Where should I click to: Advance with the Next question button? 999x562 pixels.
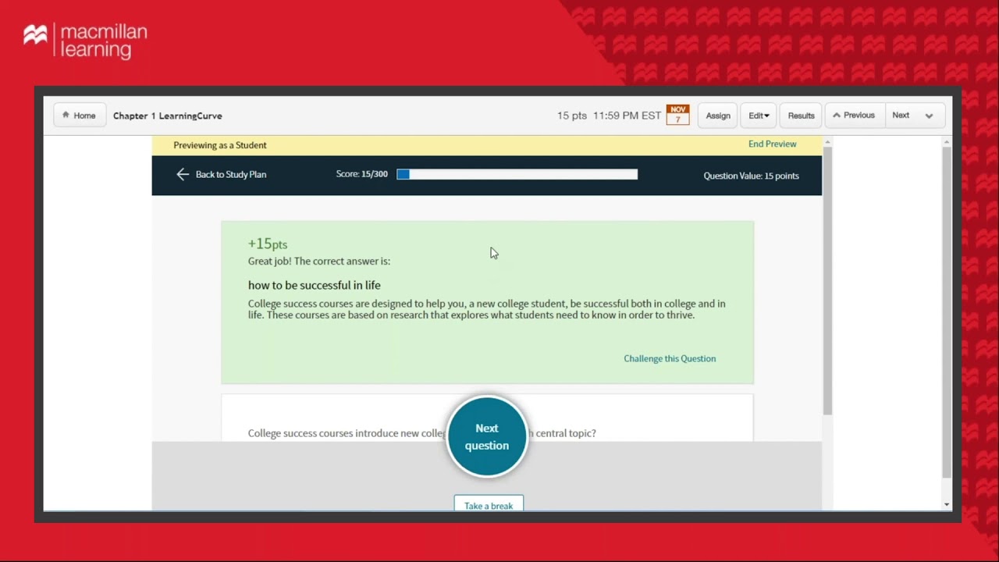point(487,436)
